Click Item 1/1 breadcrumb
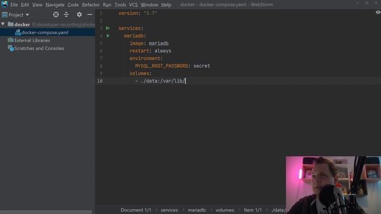 pos(252,210)
